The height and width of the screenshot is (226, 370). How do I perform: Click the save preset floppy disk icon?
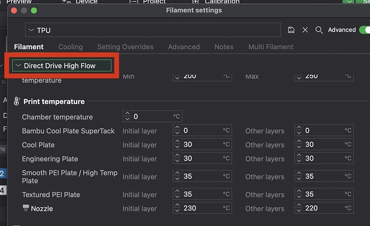point(291,30)
